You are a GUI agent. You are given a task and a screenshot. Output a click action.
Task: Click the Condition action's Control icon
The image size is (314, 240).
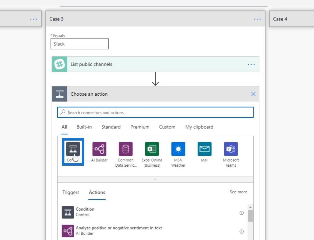coord(68,212)
